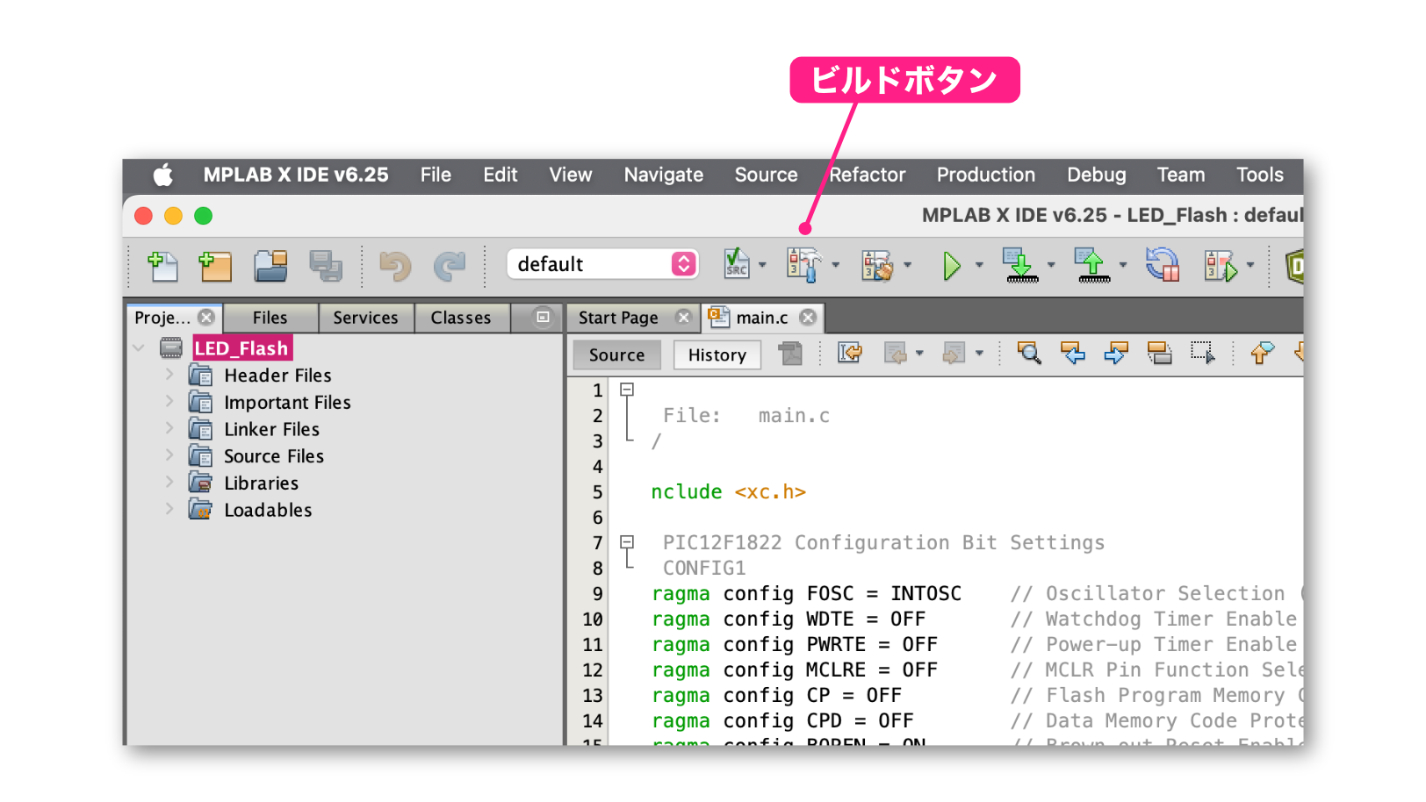Screen dimensions: 1426x802
Task: Close the Start Page tab
Action: point(683,317)
